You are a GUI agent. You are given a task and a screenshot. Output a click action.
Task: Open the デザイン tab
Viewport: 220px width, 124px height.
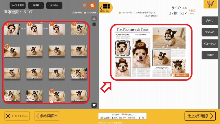click(x=210, y=21)
